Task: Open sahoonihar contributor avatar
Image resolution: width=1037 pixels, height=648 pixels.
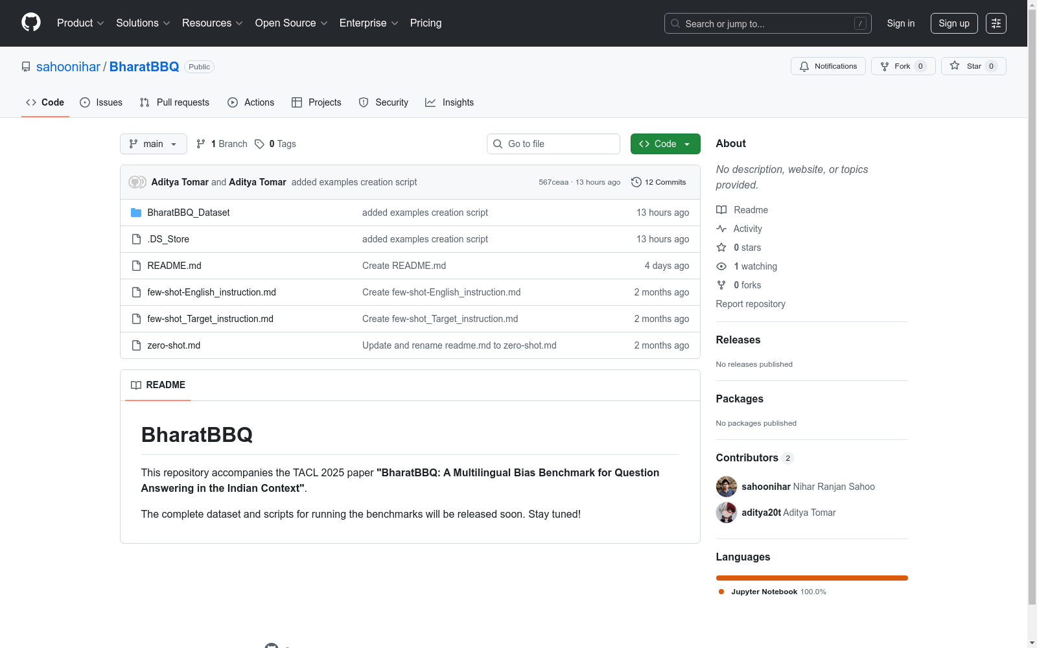Action: coord(727,487)
